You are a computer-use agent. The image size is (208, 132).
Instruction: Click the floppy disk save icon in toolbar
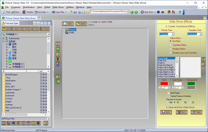75,12
